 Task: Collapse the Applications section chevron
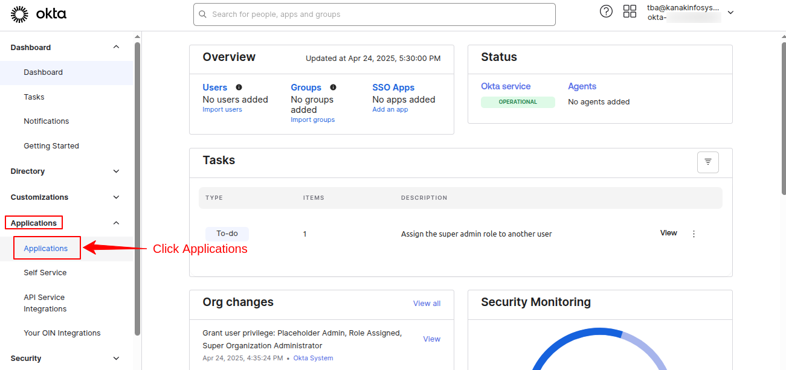click(x=117, y=223)
